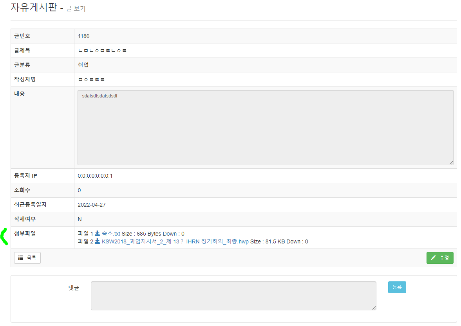Image resolution: width=461 pixels, height=326 pixels.
Task: Select the author name ㅁㅇㄹㄹㄹ
Action: [91, 79]
